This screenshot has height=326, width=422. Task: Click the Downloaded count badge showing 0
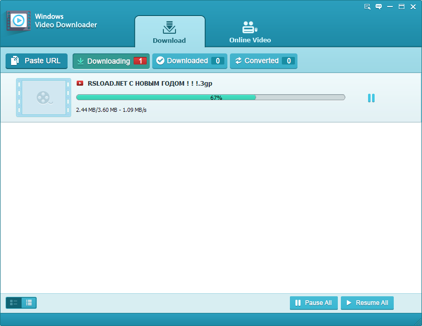tap(218, 61)
